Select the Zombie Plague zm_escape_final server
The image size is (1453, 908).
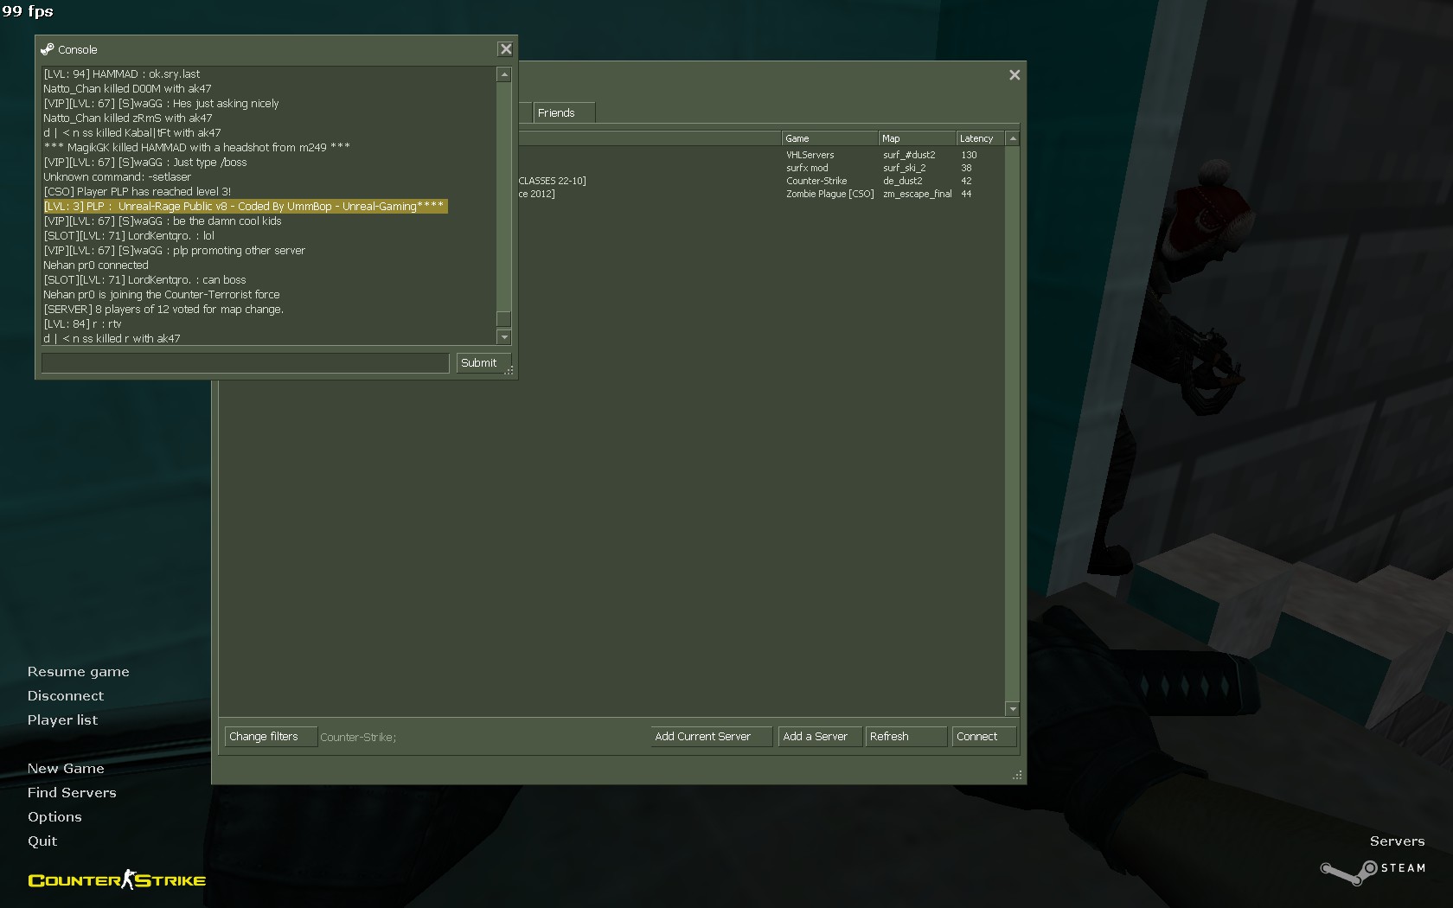(x=830, y=195)
